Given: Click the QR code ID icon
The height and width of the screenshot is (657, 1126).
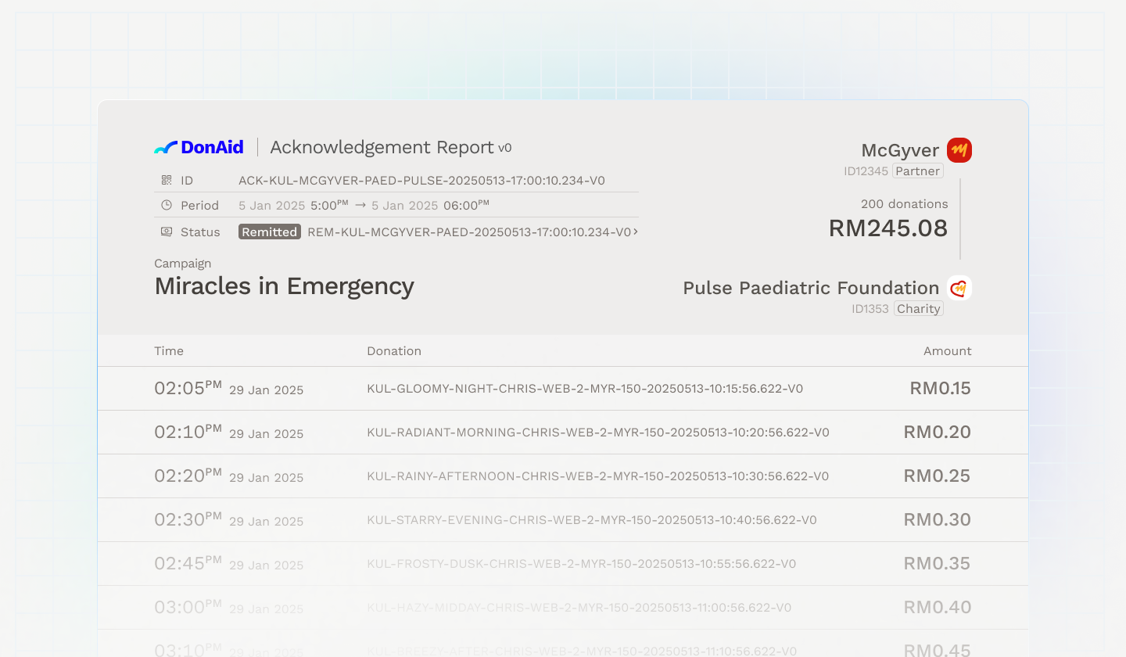Looking at the screenshot, I should pyautogui.click(x=167, y=181).
